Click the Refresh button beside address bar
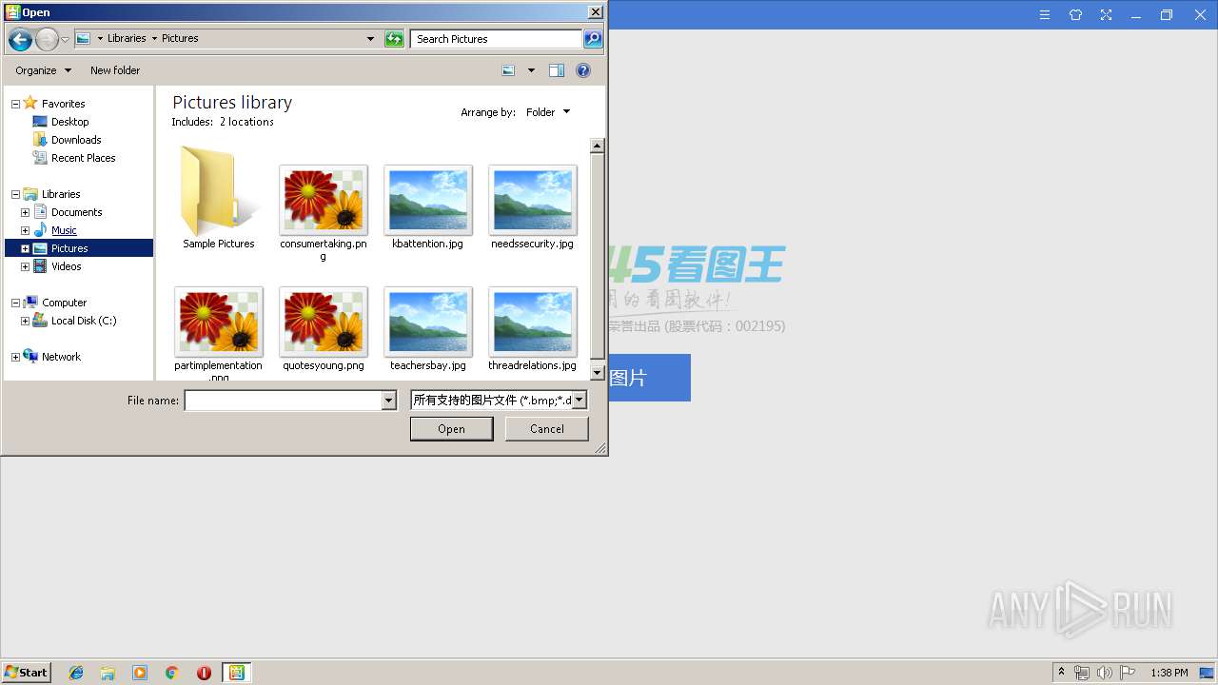Image resolution: width=1218 pixels, height=685 pixels. coord(394,39)
